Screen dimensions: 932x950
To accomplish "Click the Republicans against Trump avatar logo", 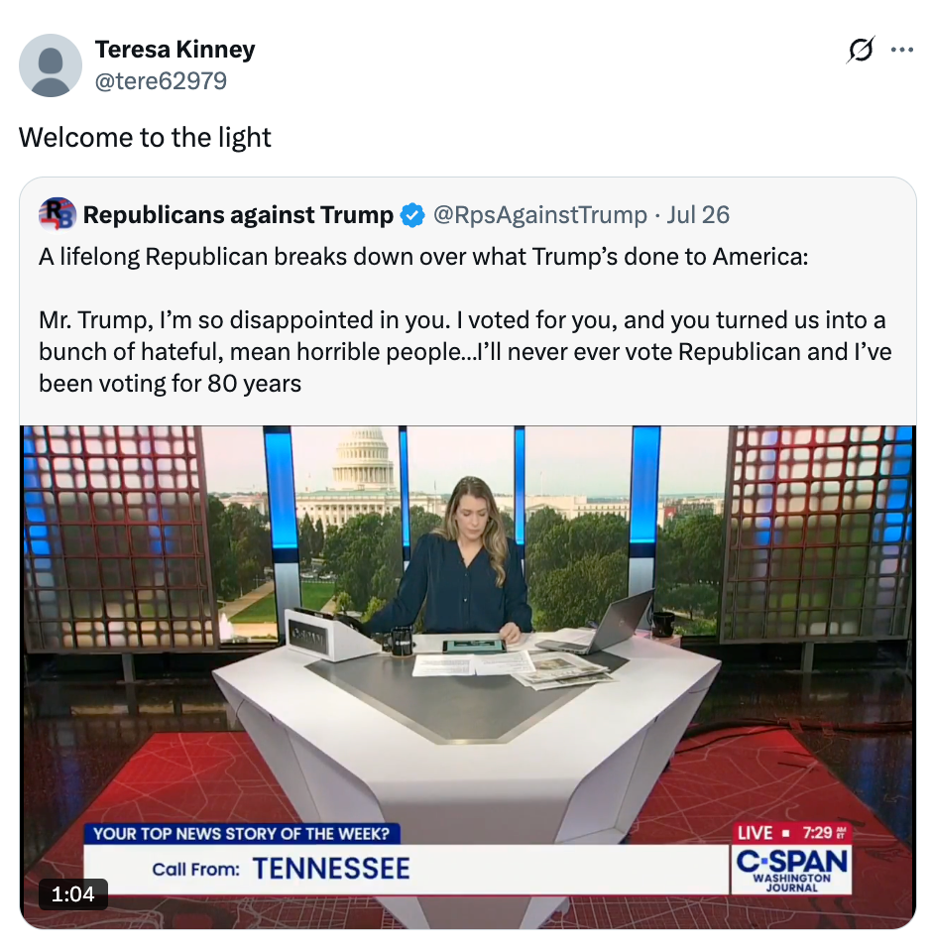I will (57, 214).
